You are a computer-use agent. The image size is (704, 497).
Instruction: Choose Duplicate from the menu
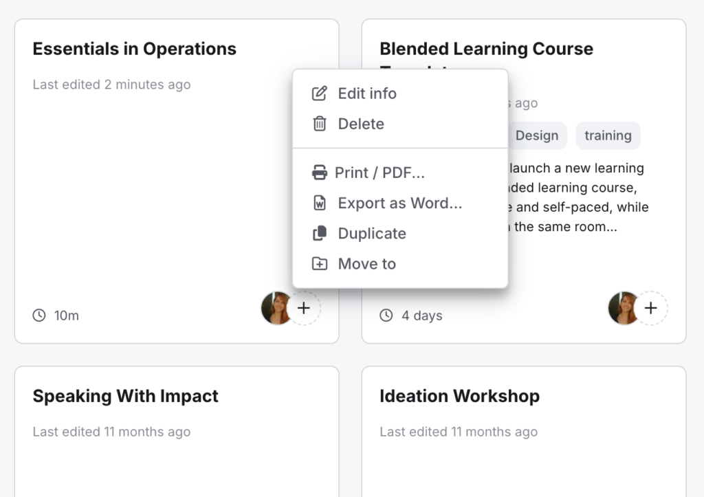[400, 234]
